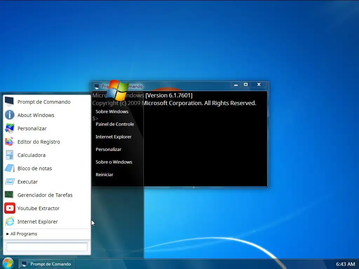Click the Prompt de Comando taskbar button

47,264
